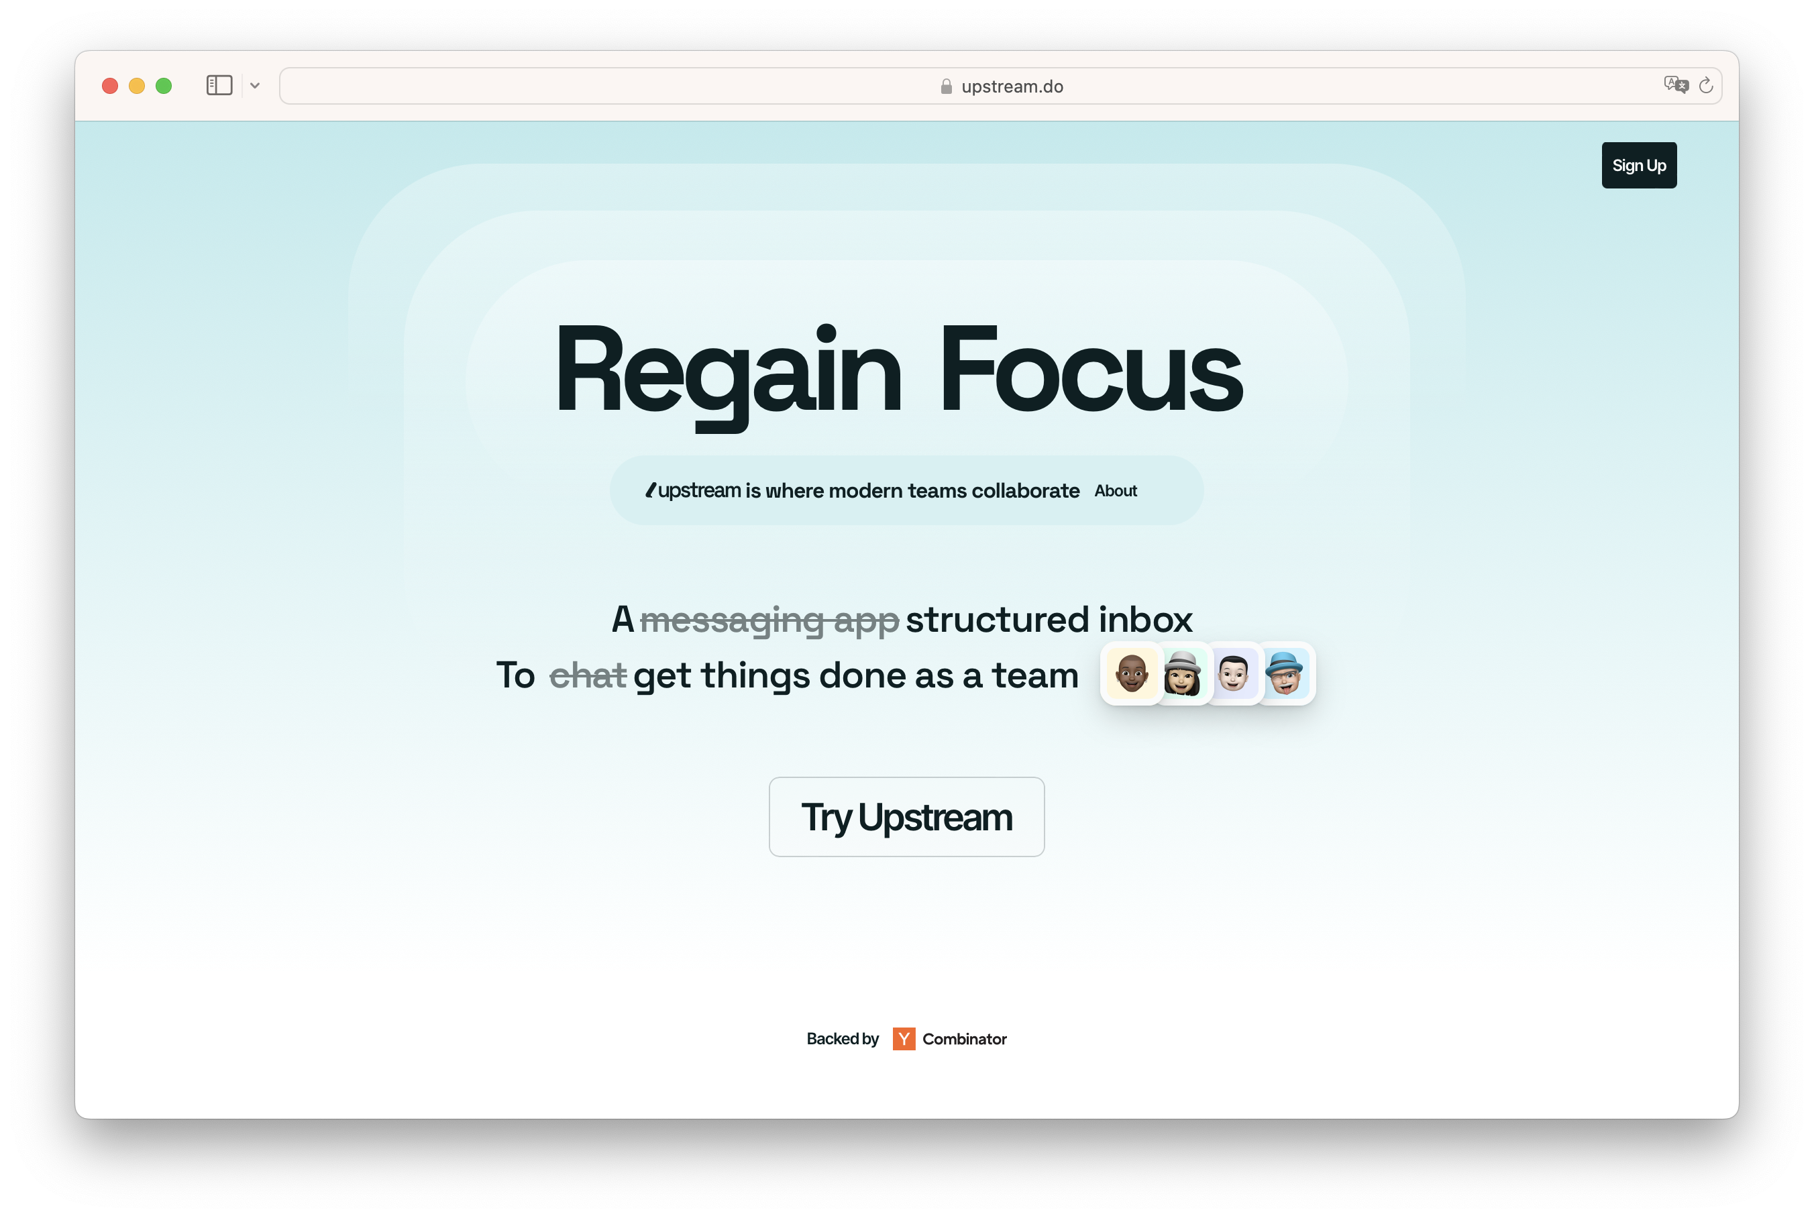Expand the sidebar tab group chevron
This screenshot has height=1218, width=1814.
[x=255, y=87]
